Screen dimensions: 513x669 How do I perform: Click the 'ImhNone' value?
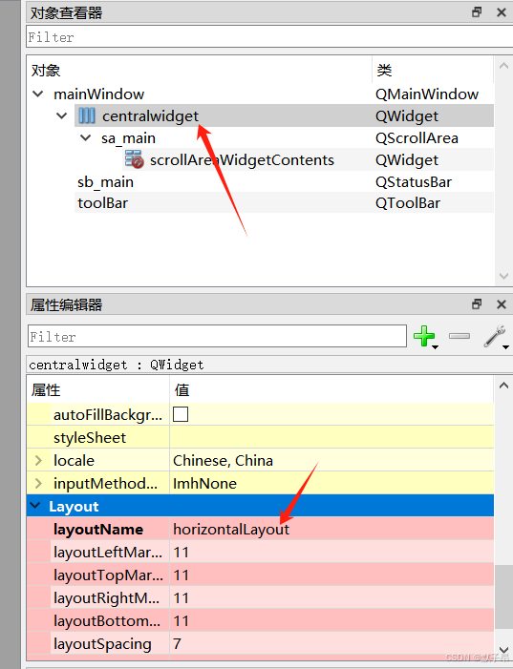point(204,484)
